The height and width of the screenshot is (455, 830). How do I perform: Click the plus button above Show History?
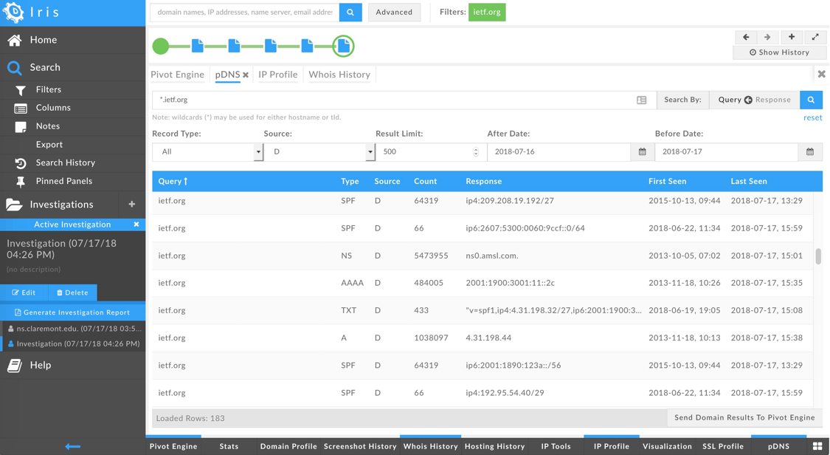(x=792, y=37)
